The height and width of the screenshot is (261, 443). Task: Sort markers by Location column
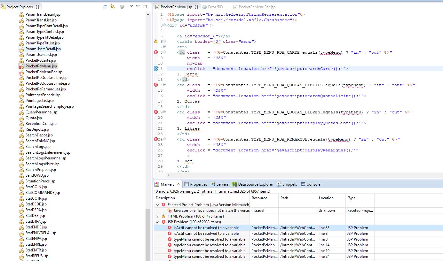click(331, 198)
